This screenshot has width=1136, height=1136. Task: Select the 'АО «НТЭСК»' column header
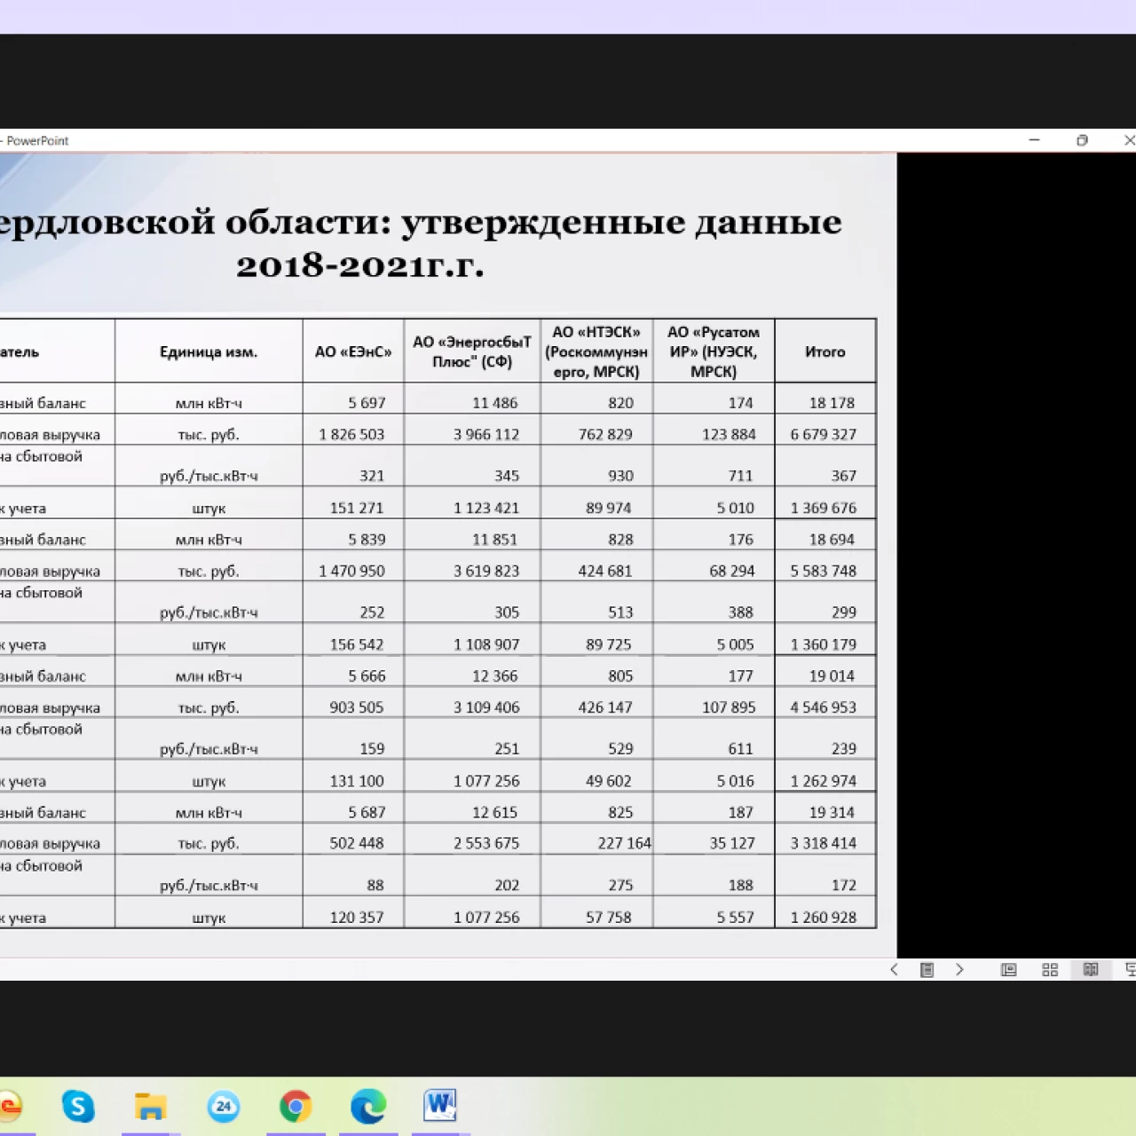[596, 351]
